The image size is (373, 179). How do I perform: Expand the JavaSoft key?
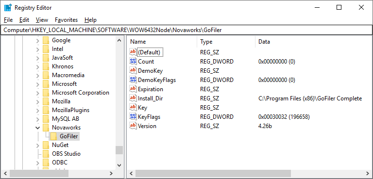tap(37, 58)
